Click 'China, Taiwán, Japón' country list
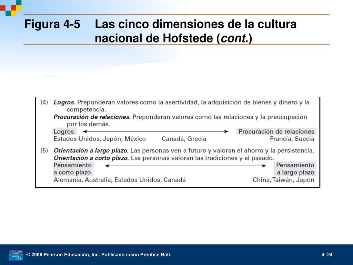The height and width of the screenshot is (265, 353). [283, 180]
